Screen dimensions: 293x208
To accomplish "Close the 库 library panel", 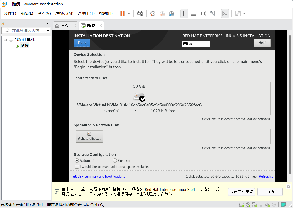I will [47, 23].
